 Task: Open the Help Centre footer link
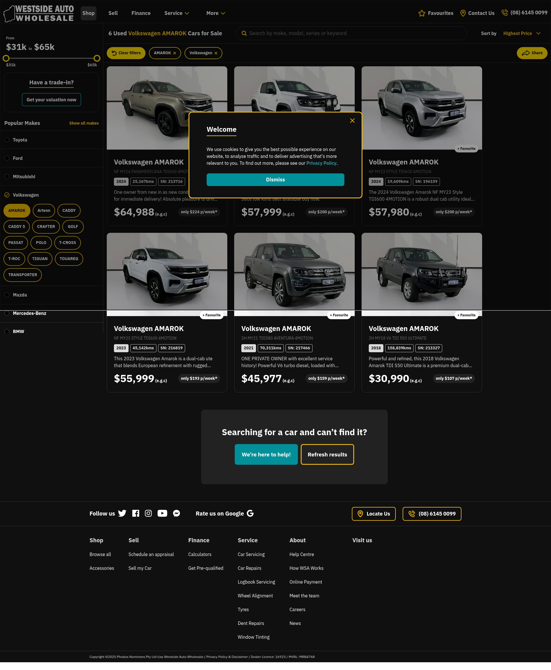[x=302, y=554]
